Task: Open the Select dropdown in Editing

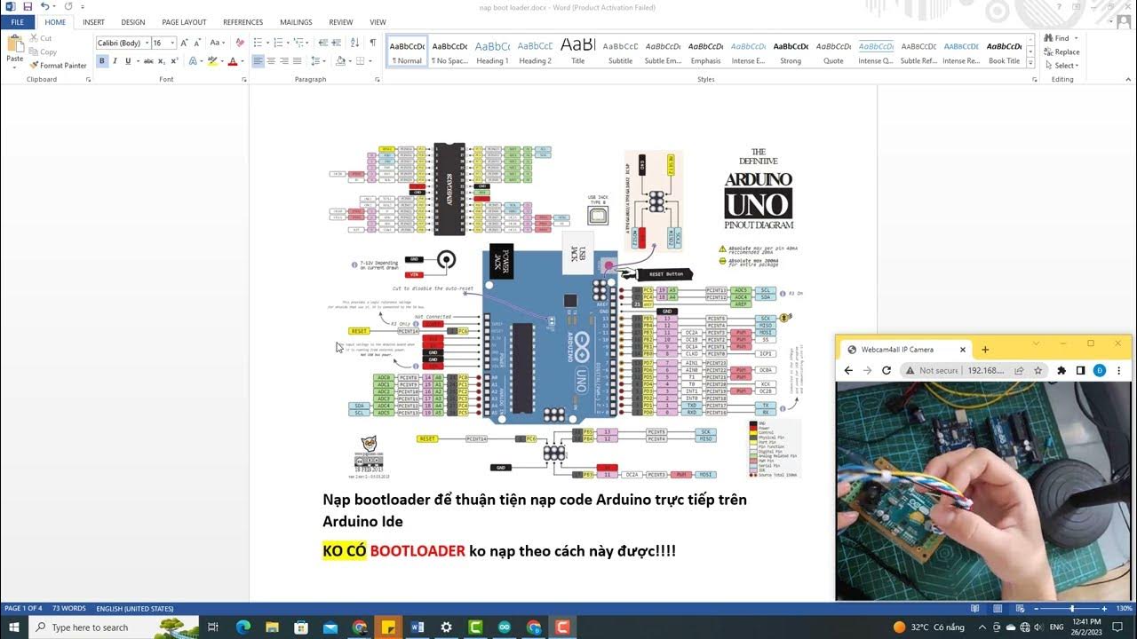Action: coord(1063,66)
